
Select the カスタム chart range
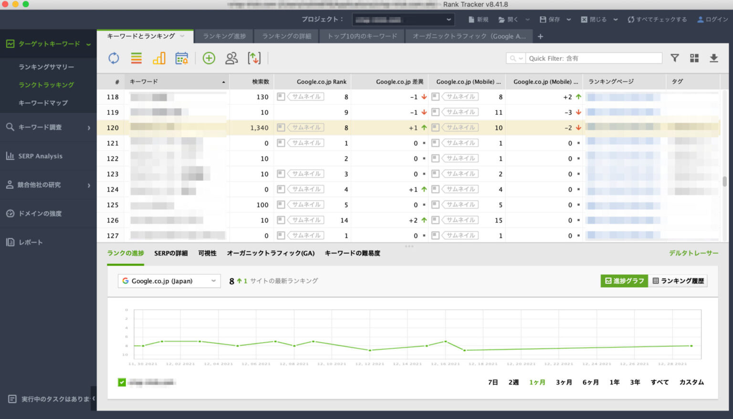coord(691,382)
